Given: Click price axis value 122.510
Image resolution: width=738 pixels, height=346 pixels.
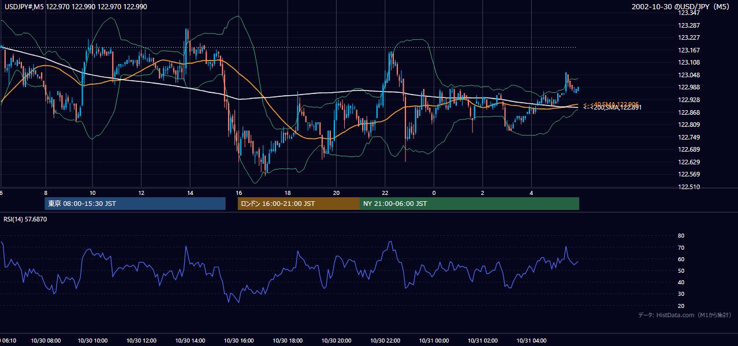Looking at the screenshot, I should (689, 187).
